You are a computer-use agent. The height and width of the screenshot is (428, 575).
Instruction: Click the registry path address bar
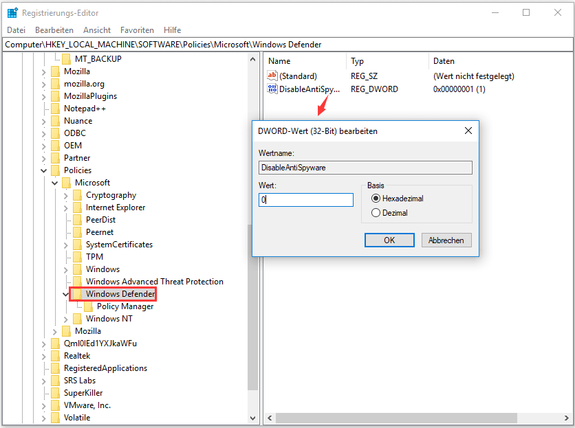(x=287, y=45)
